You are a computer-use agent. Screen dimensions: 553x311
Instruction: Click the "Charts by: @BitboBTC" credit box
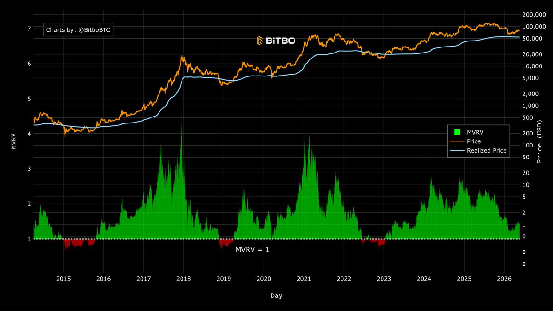click(x=78, y=30)
